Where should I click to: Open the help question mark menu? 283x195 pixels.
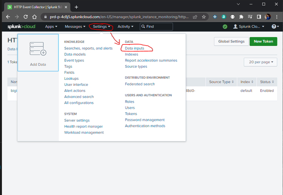coord(275,26)
